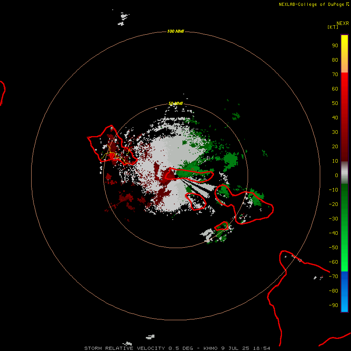
Task: Click the positive 70 scale value
Action: pyautogui.click(x=335, y=74)
